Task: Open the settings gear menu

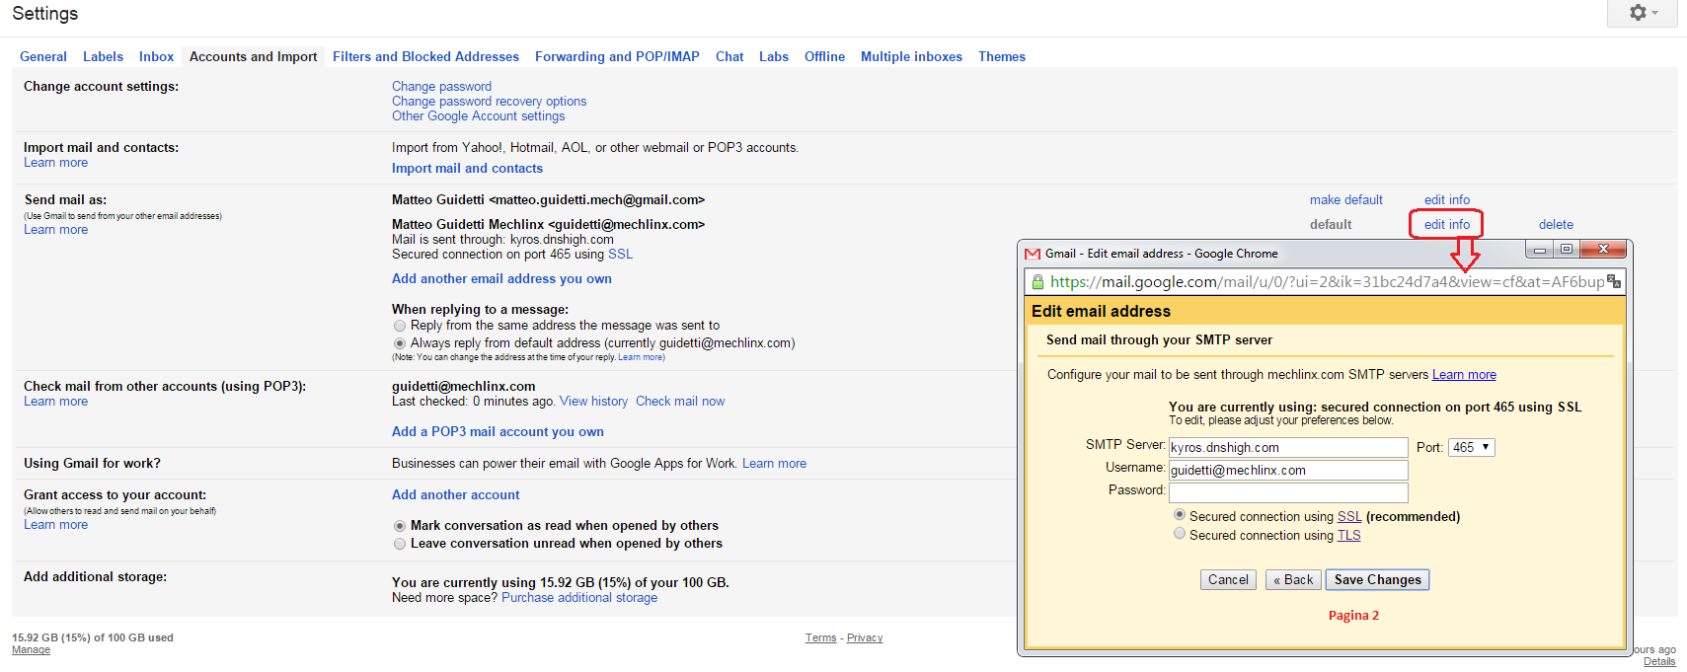Action: point(1643,13)
